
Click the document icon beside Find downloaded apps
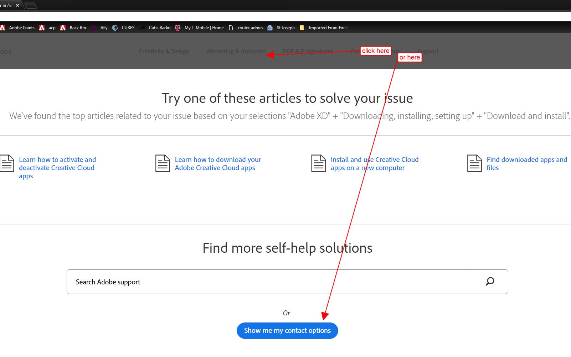tap(474, 163)
